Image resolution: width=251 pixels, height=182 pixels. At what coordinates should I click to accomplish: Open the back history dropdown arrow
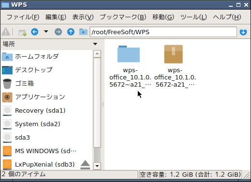coord(46,31)
